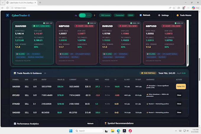Screen dimensions: 201x134
Task: Close the ETHUSD sell position
Action: (x=179, y=104)
